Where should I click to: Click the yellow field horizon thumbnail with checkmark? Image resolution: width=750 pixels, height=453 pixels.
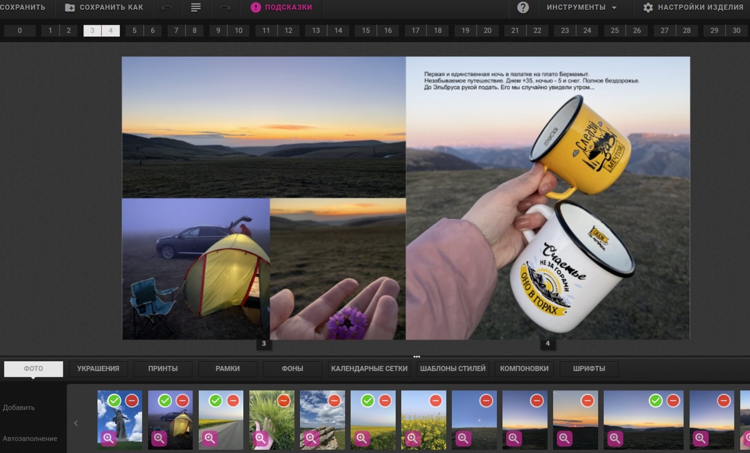point(373,420)
